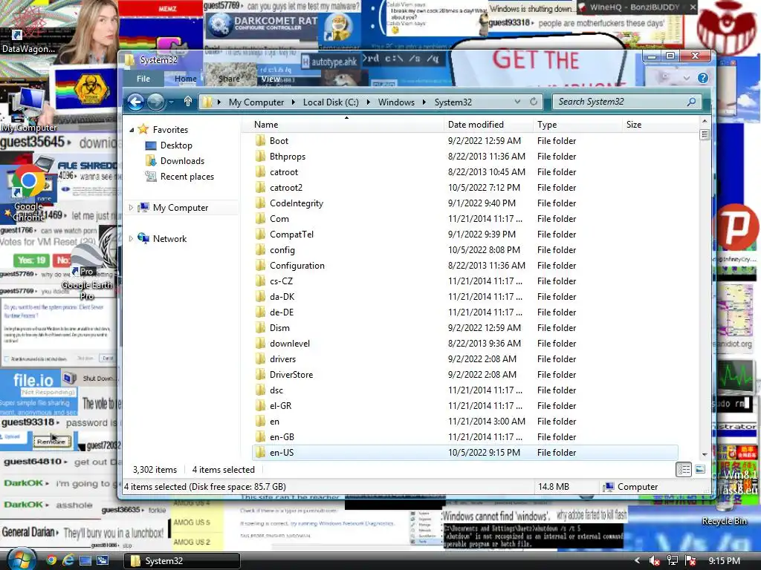Launch Chrome from the taskbar
This screenshot has width=761, height=570.
click(x=51, y=560)
